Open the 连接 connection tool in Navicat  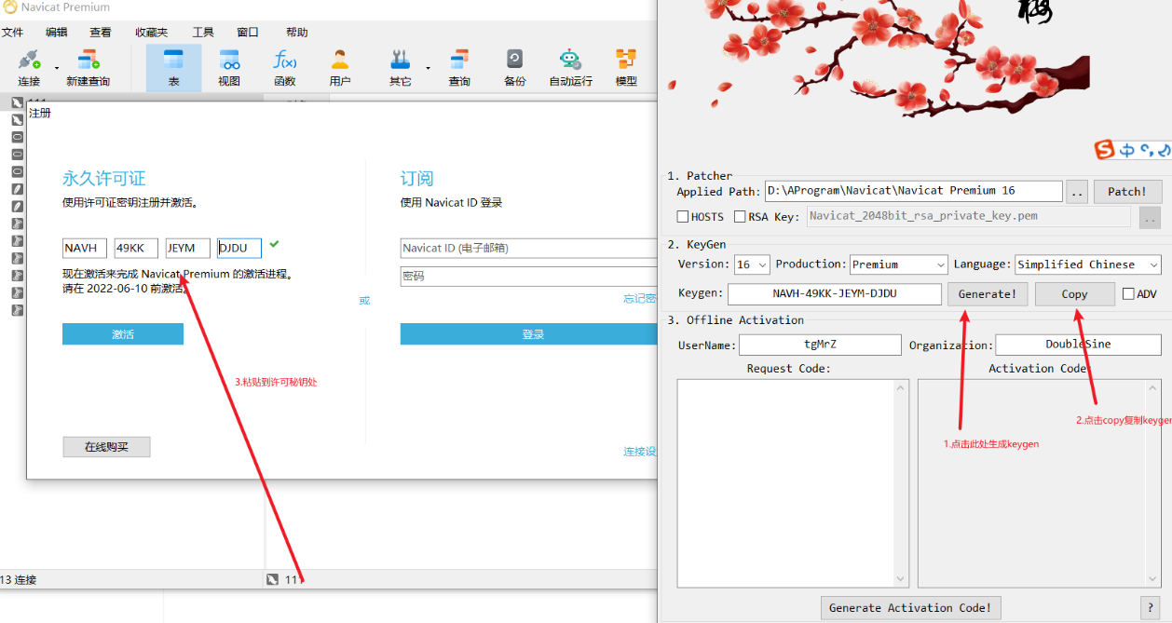click(x=29, y=67)
